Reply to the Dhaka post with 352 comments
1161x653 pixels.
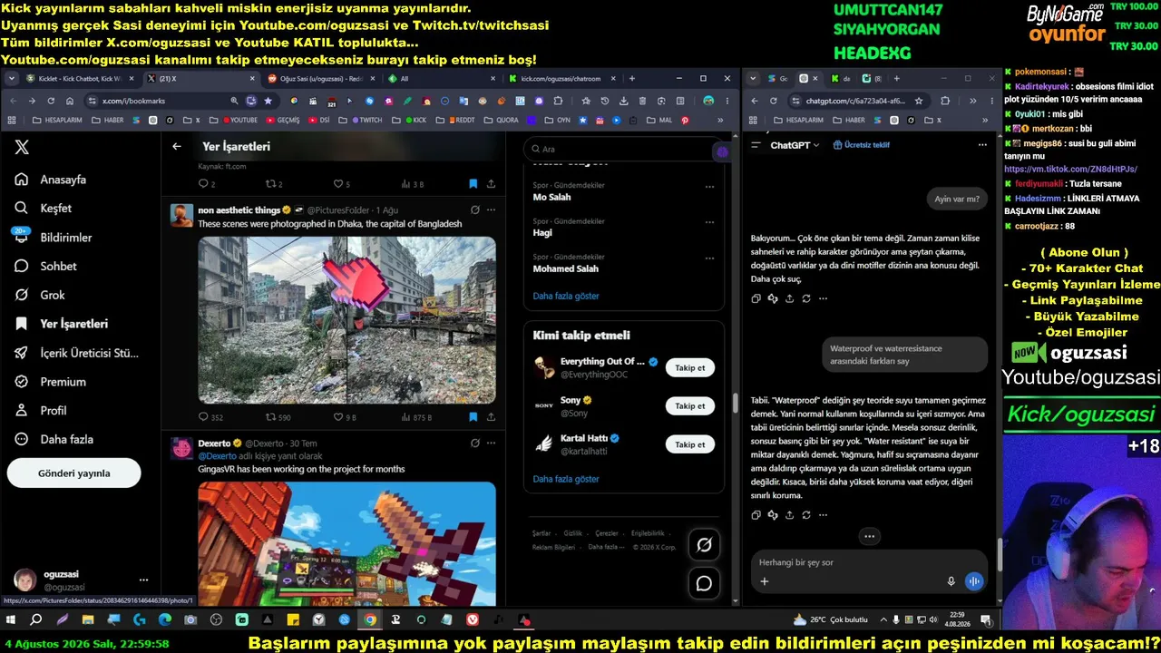pyautogui.click(x=210, y=417)
